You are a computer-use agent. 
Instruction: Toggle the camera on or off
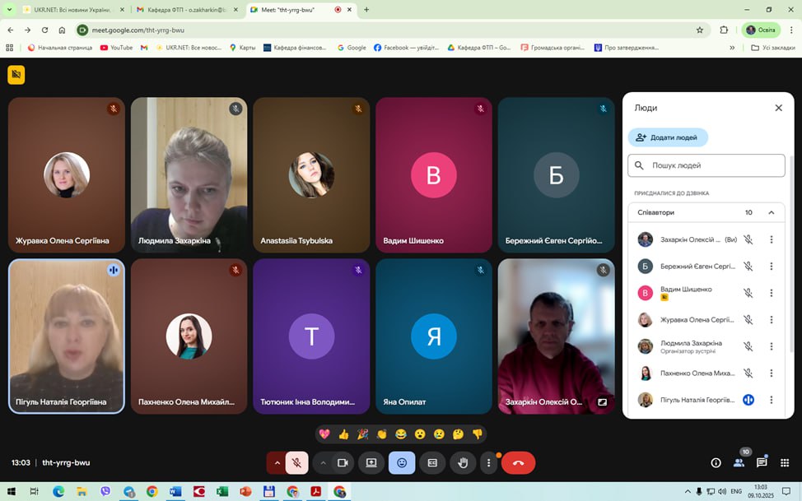point(343,463)
